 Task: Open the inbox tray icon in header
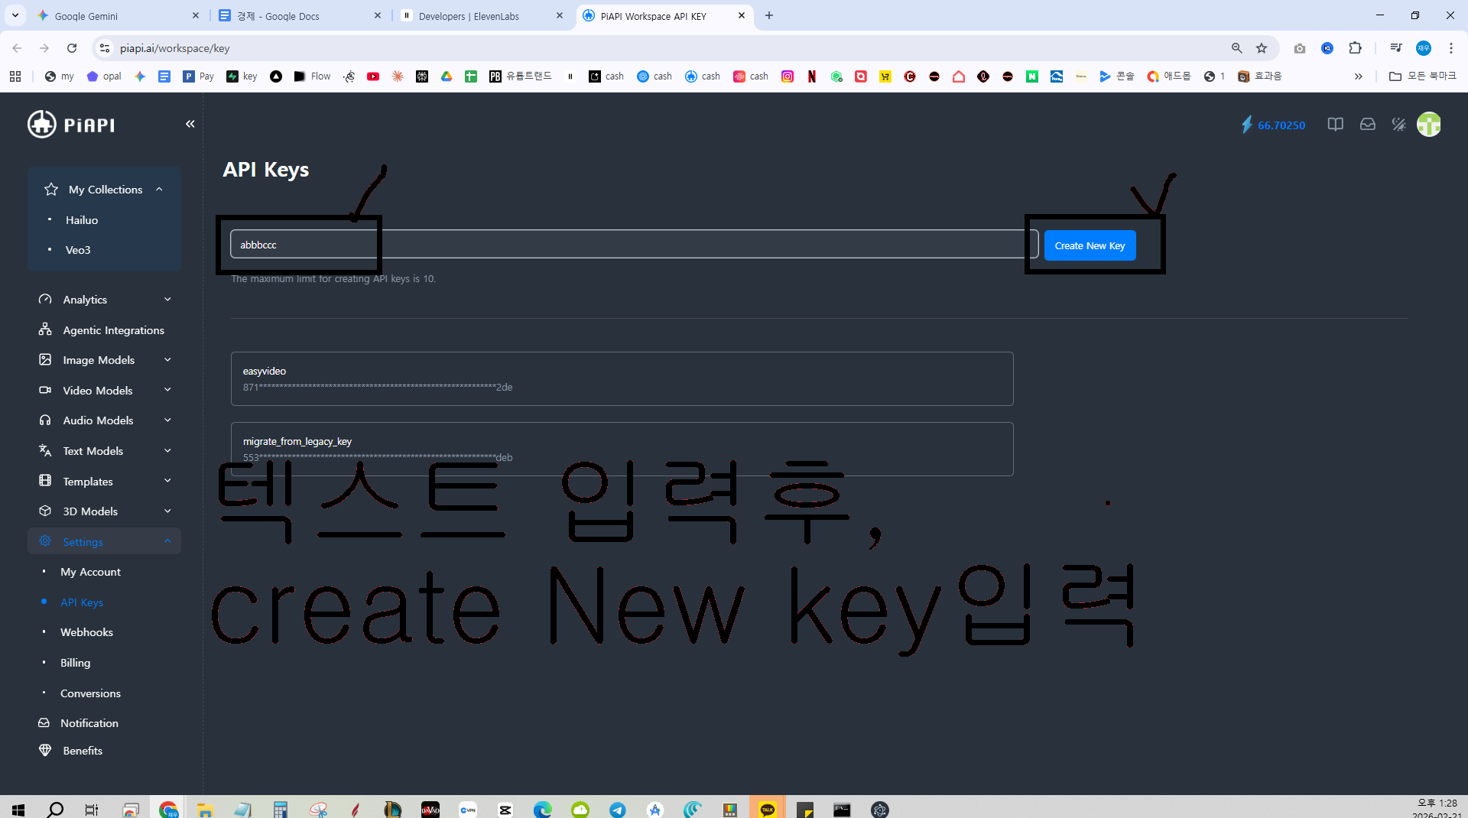pyautogui.click(x=1367, y=125)
